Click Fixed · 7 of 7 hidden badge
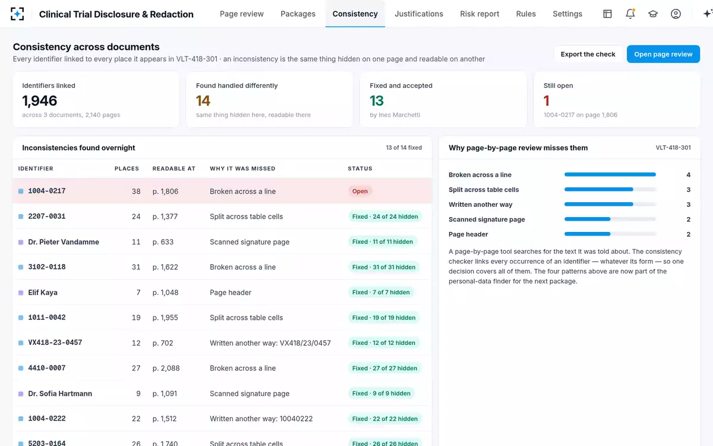The width and height of the screenshot is (713, 446). click(381, 293)
